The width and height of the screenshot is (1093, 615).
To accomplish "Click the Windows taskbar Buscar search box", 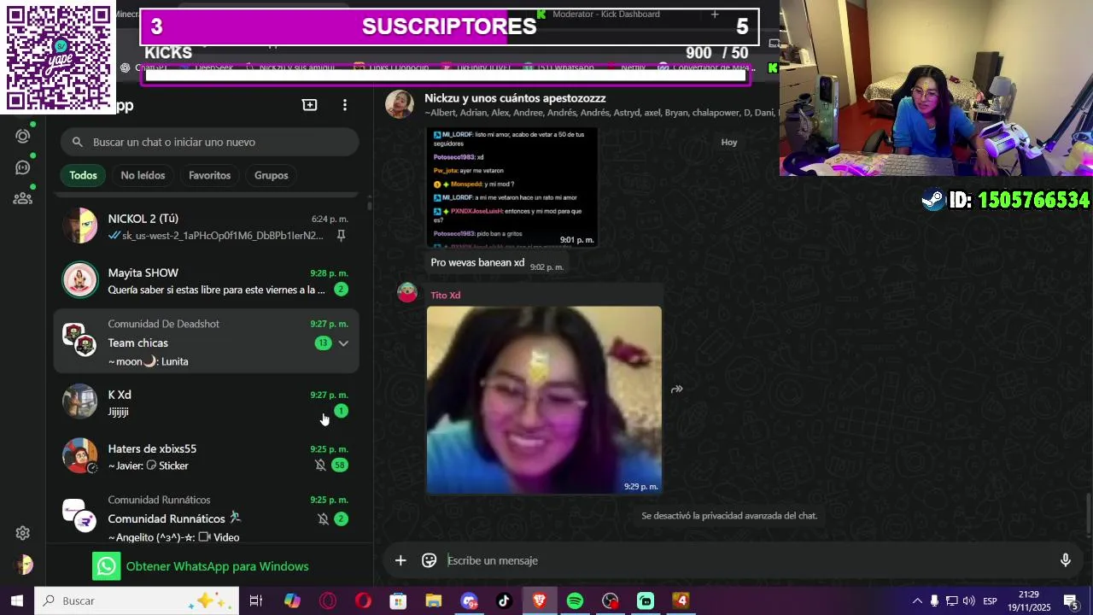I will coord(138,600).
